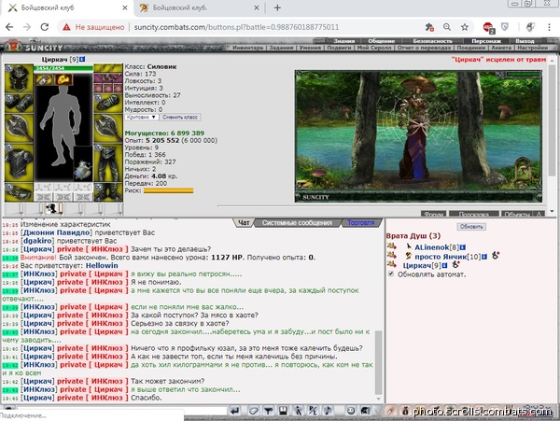
Task: Open the leg armor item slot
Action: [108, 163]
